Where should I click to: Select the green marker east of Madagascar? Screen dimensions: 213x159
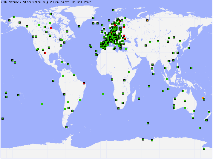point(139,99)
